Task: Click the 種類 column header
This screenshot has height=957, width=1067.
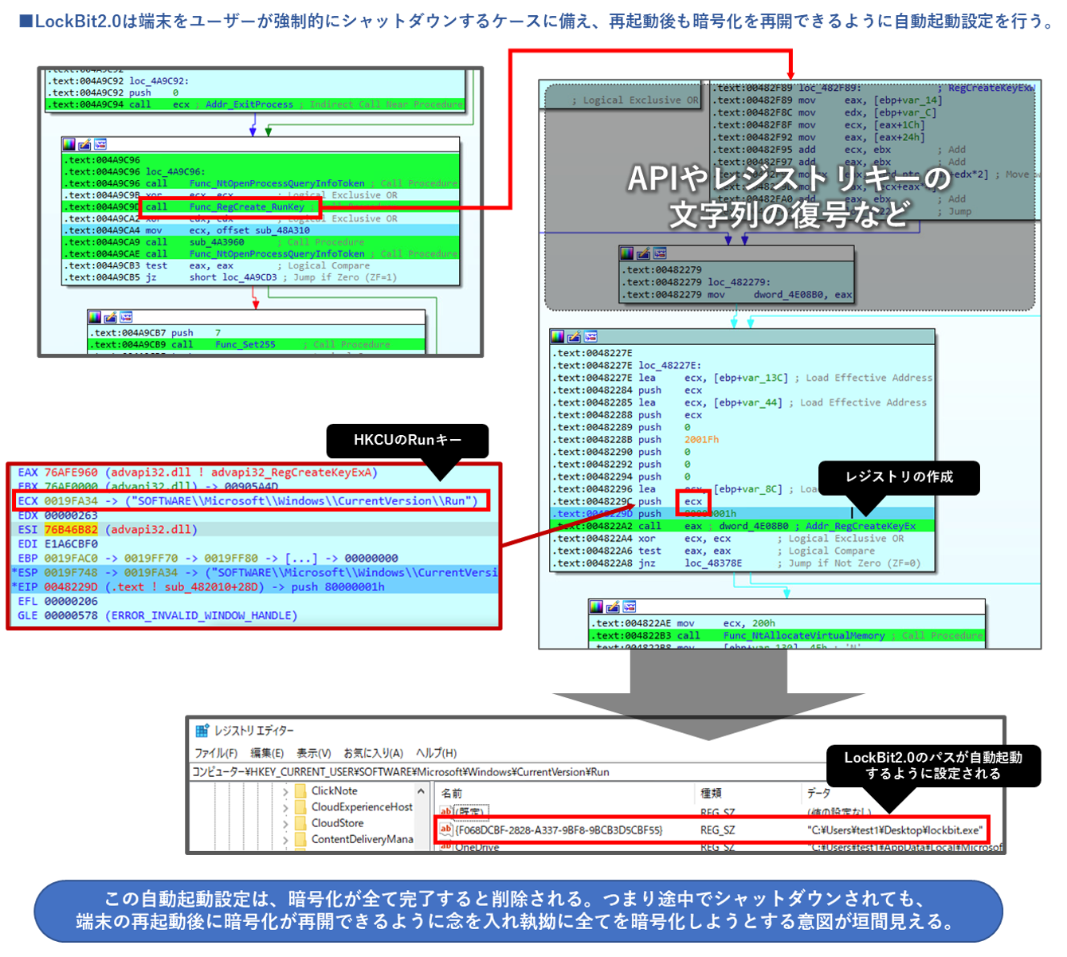Action: pos(711,793)
